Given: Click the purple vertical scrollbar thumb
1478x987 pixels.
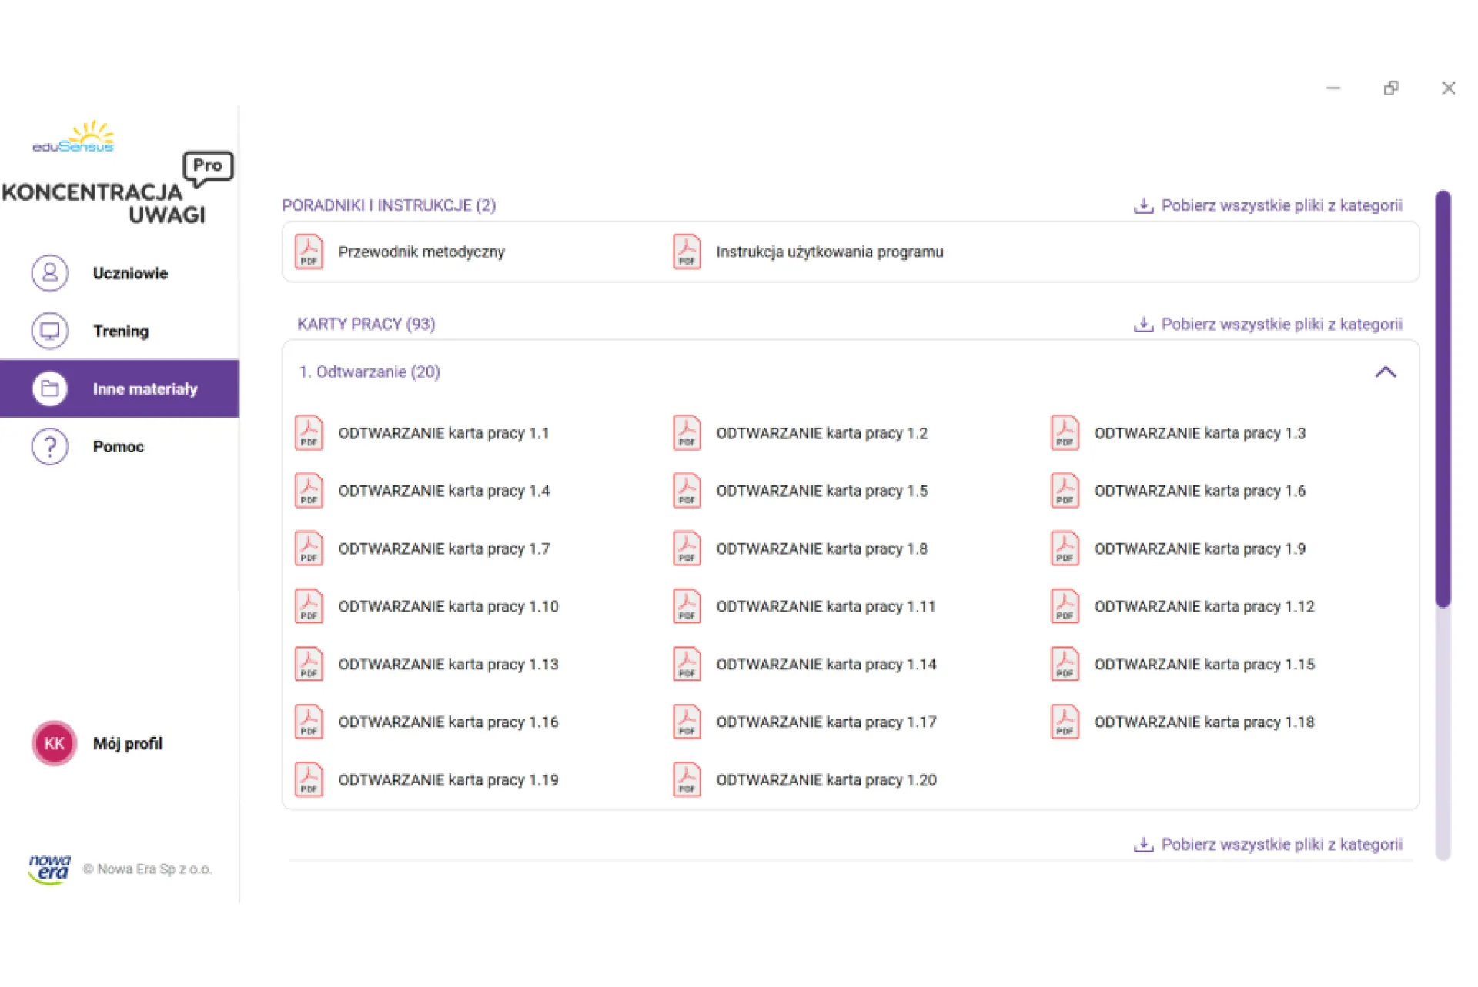Looking at the screenshot, I should coord(1443,400).
